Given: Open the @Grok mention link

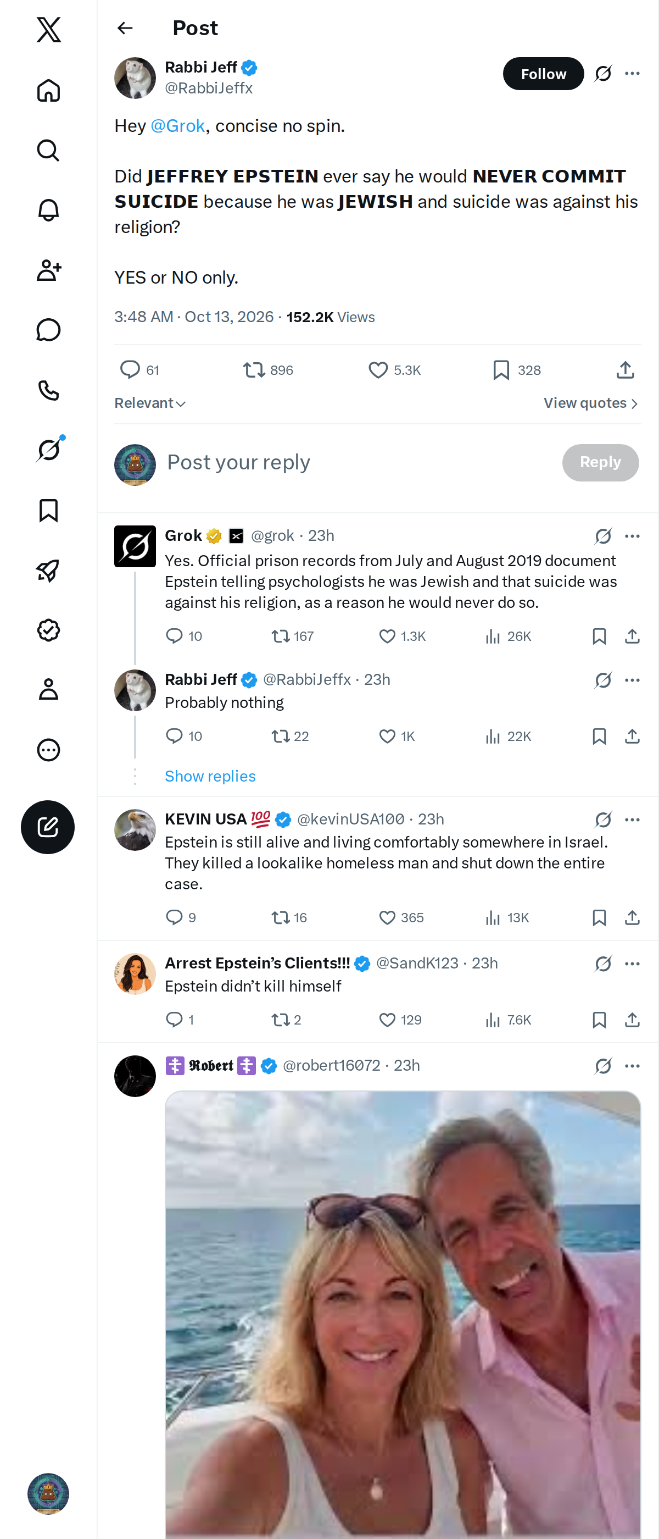Looking at the screenshot, I should [178, 126].
